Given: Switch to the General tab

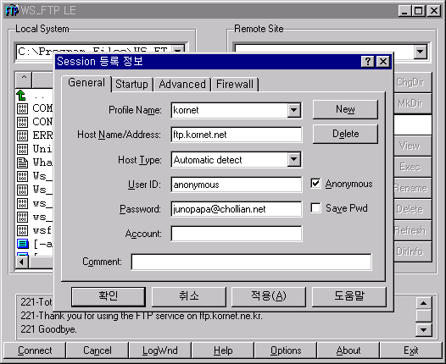Looking at the screenshot, I should pos(86,83).
